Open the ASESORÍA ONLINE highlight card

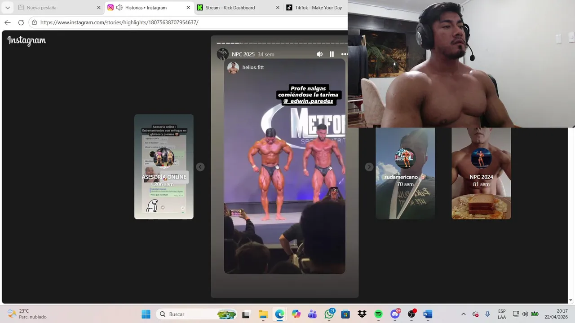click(x=164, y=167)
